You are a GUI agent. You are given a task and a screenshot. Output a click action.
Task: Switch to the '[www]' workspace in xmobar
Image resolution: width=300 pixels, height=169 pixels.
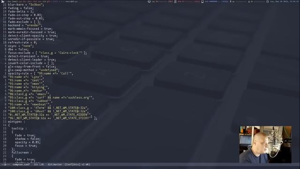(15, 1)
